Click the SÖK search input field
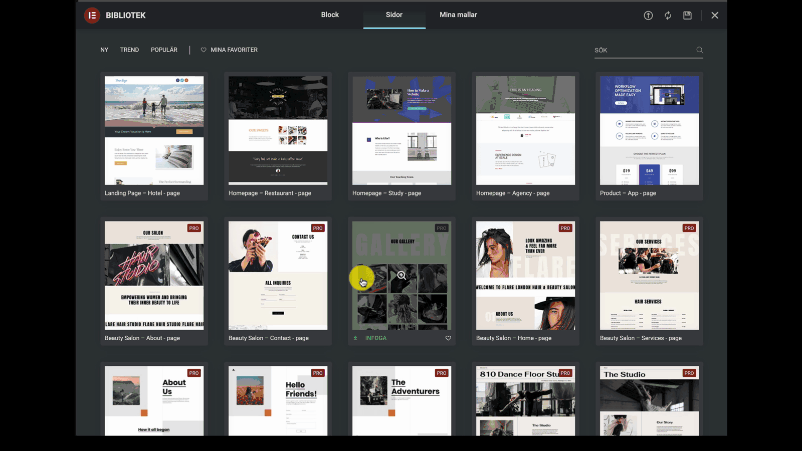The height and width of the screenshot is (451, 802). point(644,50)
